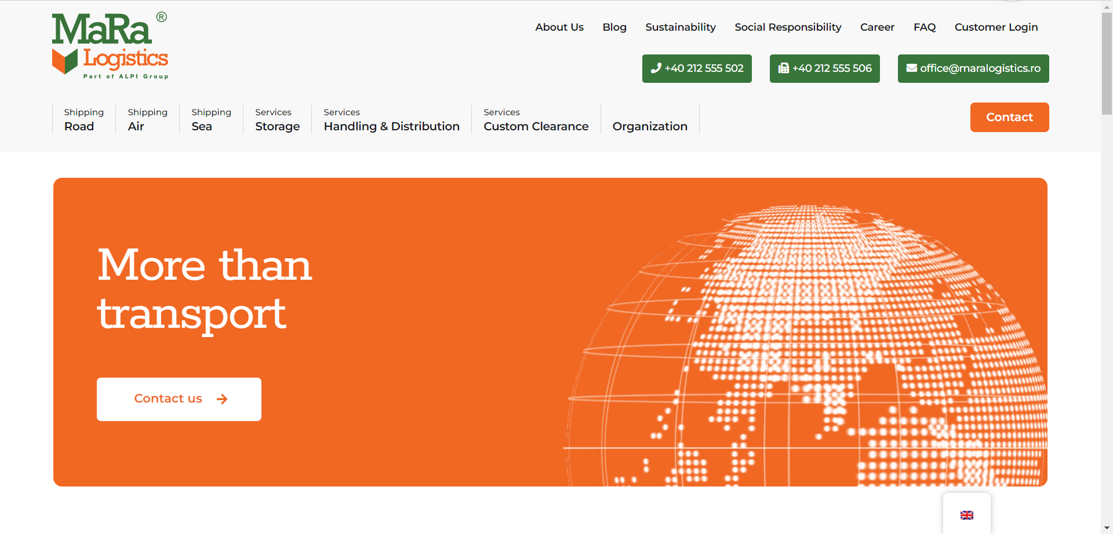Image resolution: width=1113 pixels, height=534 pixels.
Task: Open the About Us page
Action: tap(559, 27)
